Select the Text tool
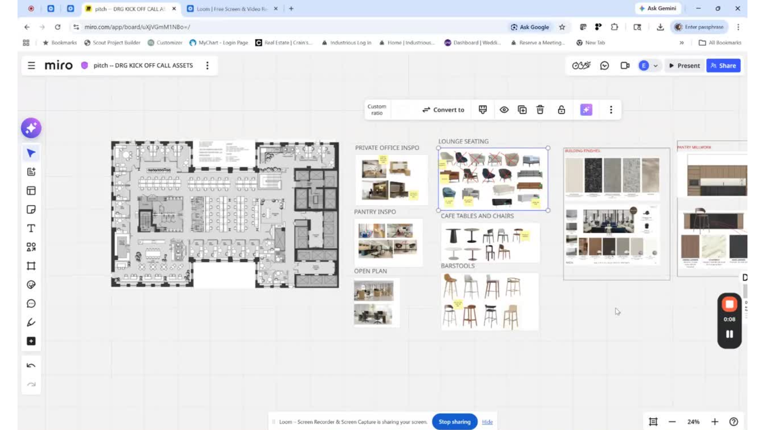 (x=31, y=228)
